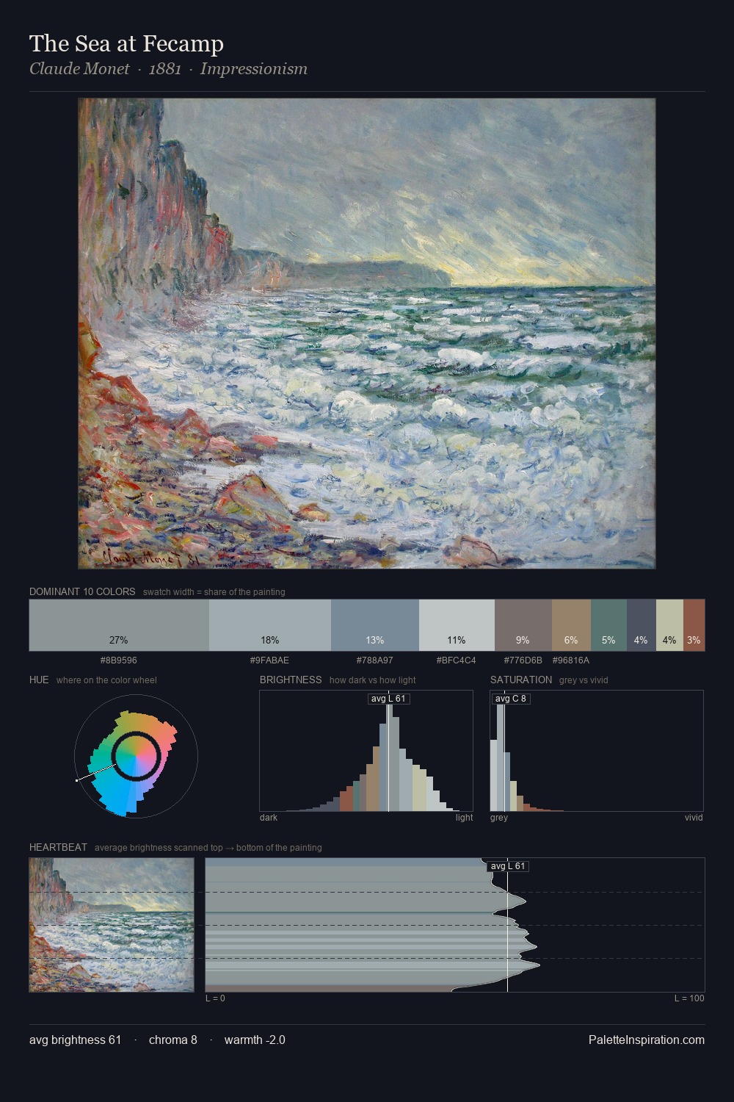Click the hex label #96816A
This screenshot has height=1102, width=734.
coord(571,660)
